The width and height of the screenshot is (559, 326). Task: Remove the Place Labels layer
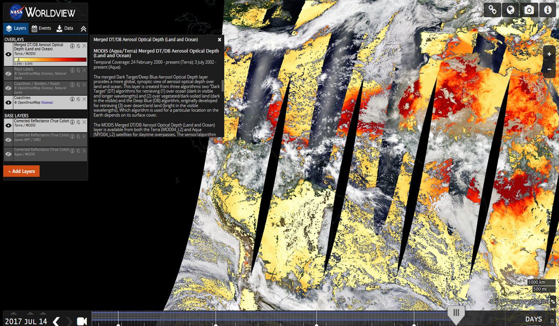84,70
